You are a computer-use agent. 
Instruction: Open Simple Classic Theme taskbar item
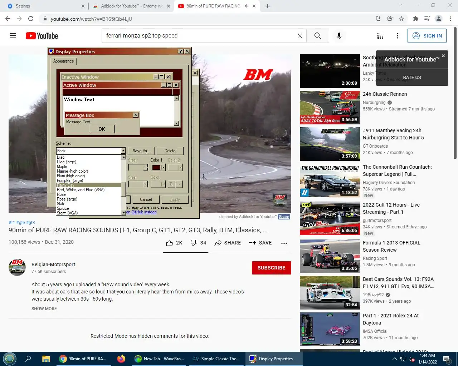pyautogui.click(x=216, y=359)
